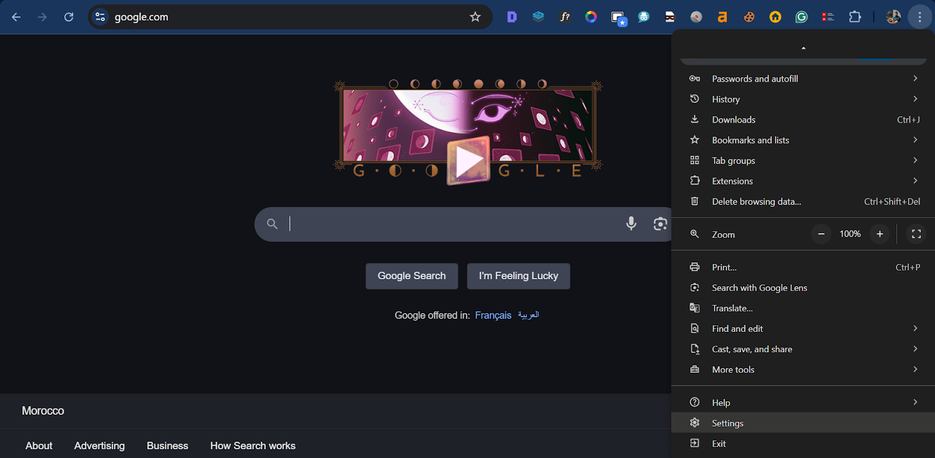Expand the Extensions submenu
Image resolution: width=935 pixels, height=458 pixels.
tap(803, 181)
